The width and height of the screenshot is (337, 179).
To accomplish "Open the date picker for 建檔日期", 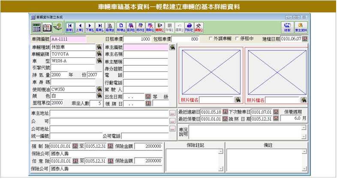I will 305,39.
